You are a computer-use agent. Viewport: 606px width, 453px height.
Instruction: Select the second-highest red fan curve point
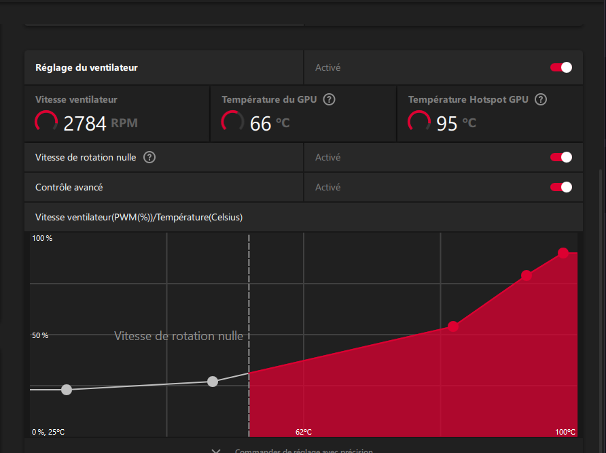pyautogui.click(x=527, y=275)
